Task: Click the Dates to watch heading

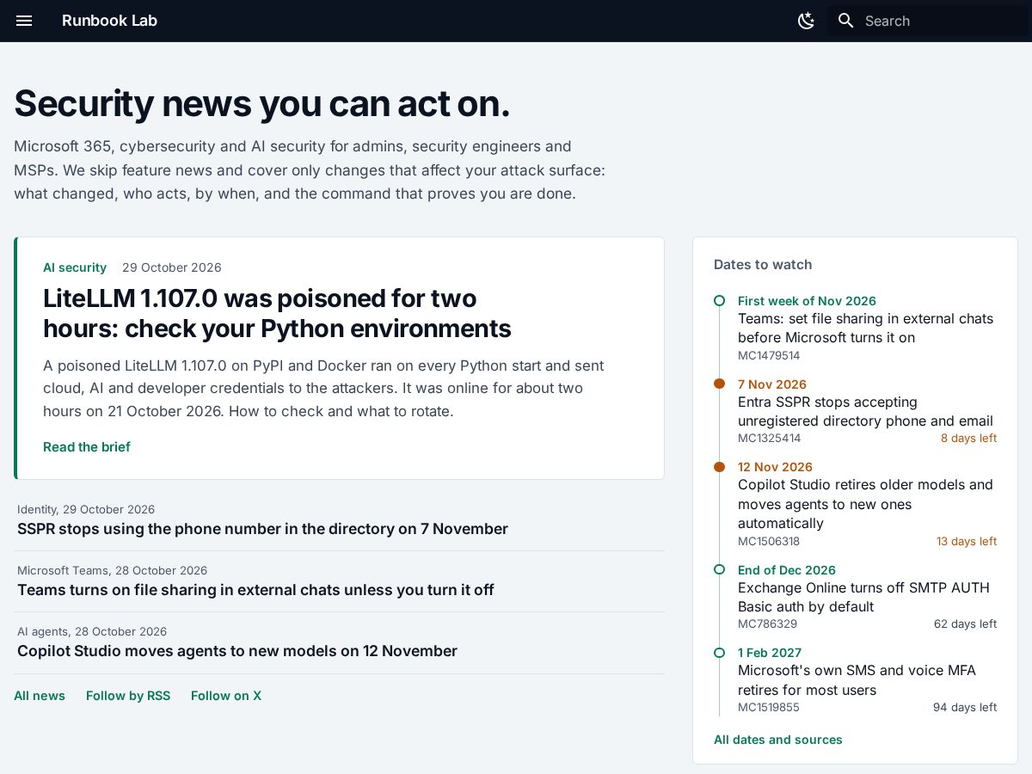Action: click(x=763, y=265)
